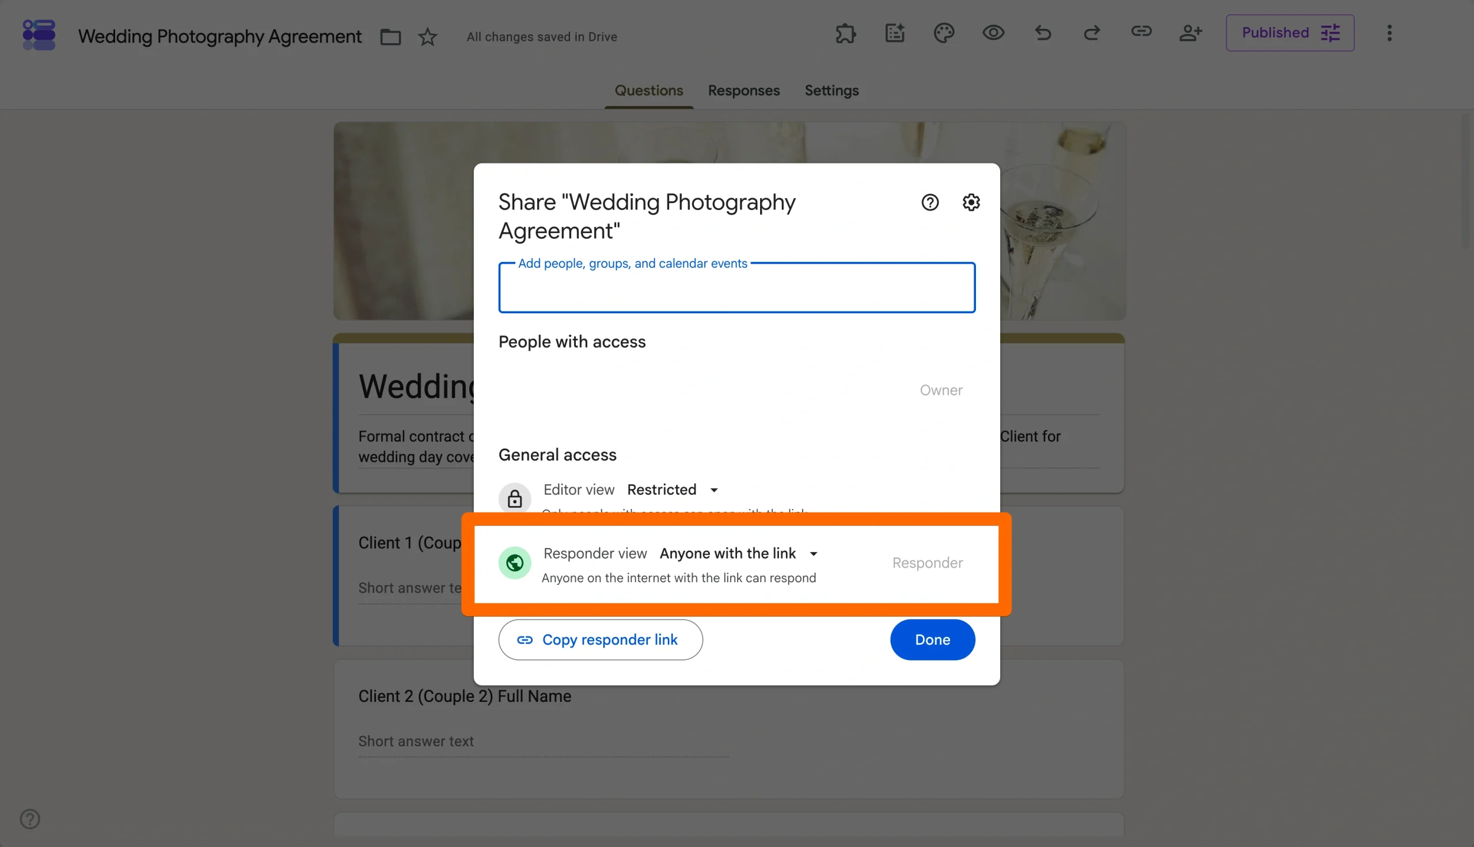Click the People with access heading
The image size is (1474, 847).
pos(571,341)
